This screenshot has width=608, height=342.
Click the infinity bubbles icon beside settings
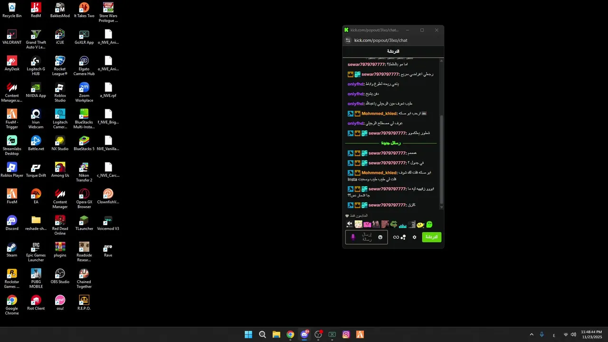click(399, 237)
